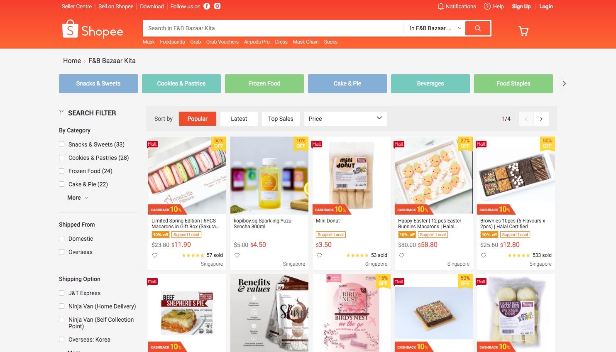
Task: Check the Snacks & Sweets (33) filter
Action: [x=61, y=144]
